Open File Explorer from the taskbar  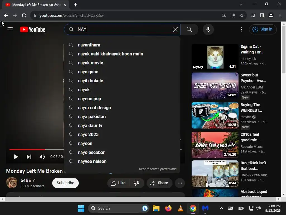point(156,208)
